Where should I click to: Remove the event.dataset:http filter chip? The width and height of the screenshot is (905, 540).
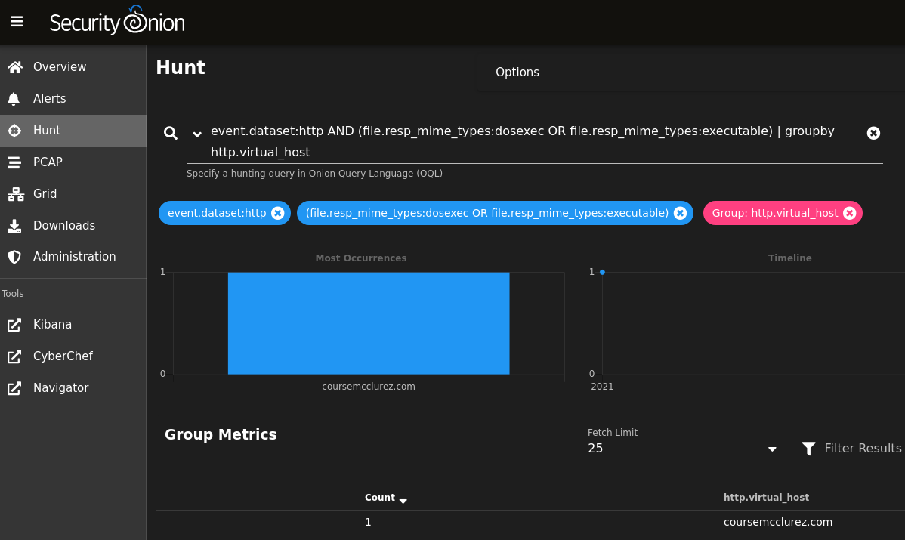point(277,213)
